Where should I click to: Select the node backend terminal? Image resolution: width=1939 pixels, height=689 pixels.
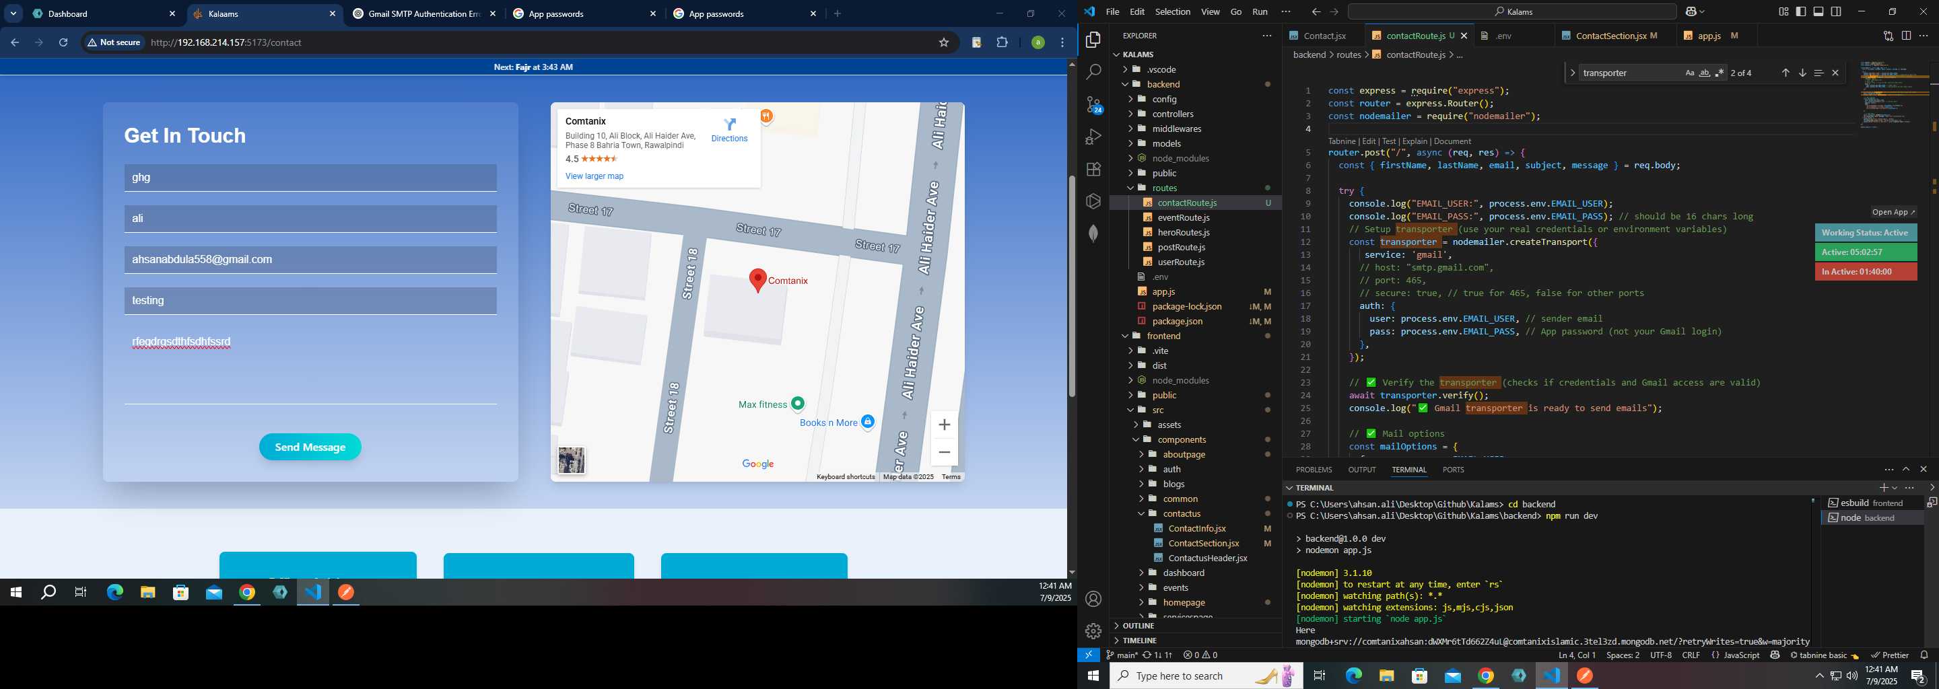click(x=1872, y=517)
